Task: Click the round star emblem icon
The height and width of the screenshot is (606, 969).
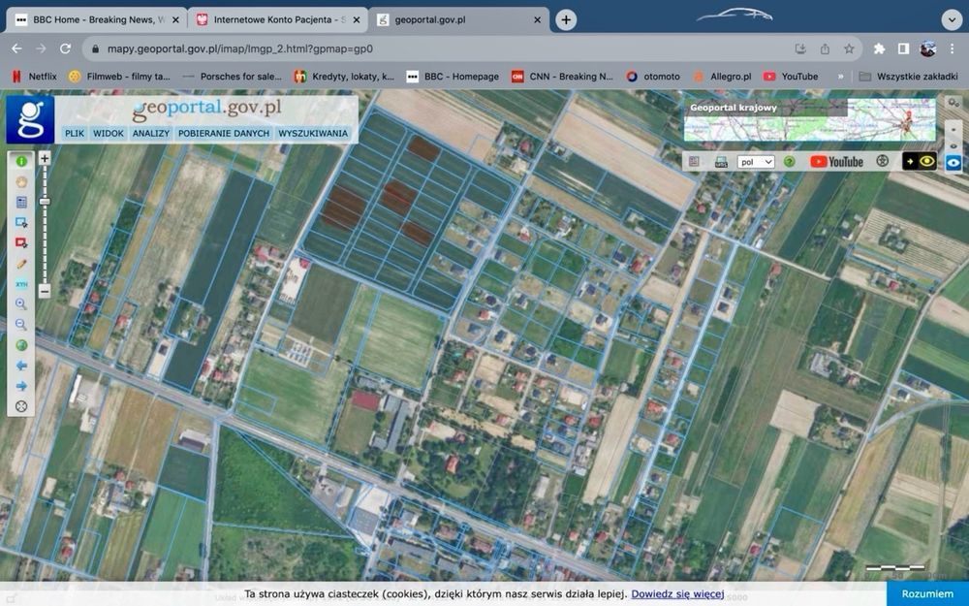Action: (883, 161)
